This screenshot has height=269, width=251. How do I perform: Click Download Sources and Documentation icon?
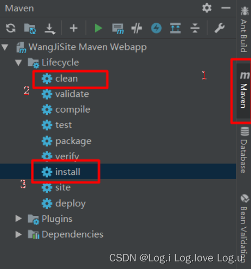(x=50, y=29)
